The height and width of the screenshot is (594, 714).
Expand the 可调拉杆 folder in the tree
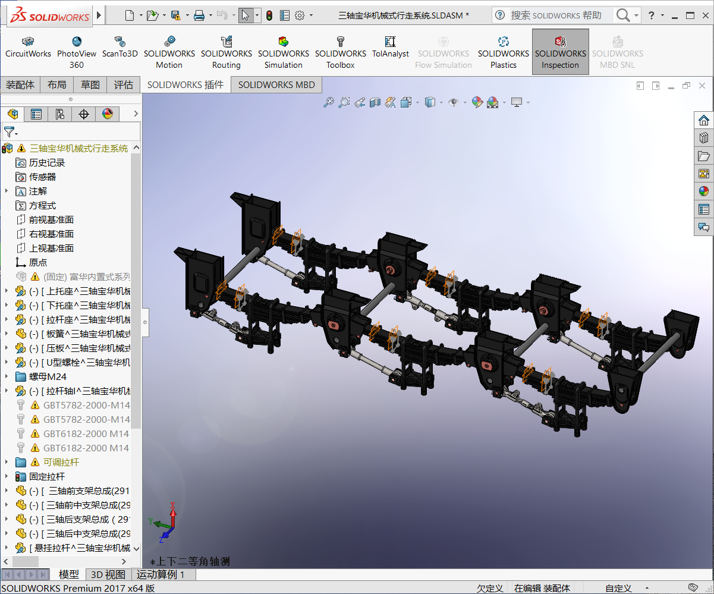7,462
